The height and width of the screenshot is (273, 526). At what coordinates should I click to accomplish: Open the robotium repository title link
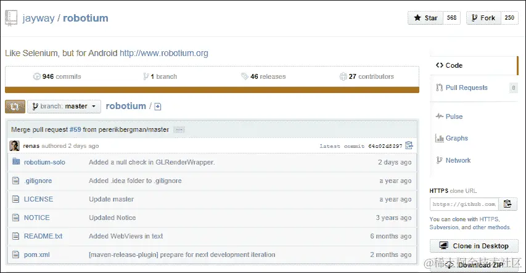[x=86, y=18]
